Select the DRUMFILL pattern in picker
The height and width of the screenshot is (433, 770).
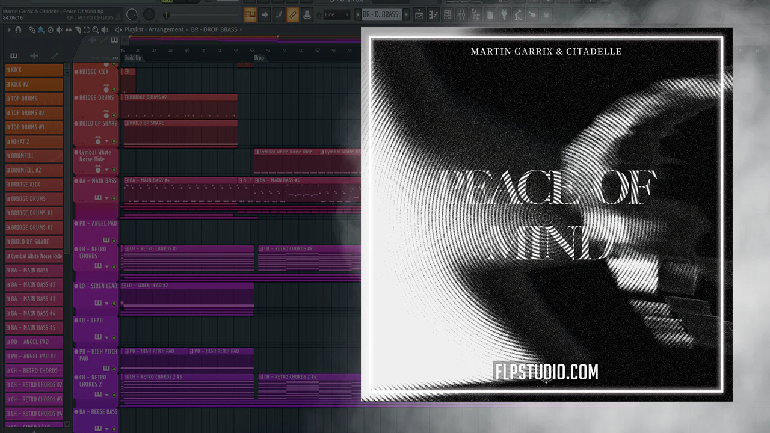tap(34, 156)
